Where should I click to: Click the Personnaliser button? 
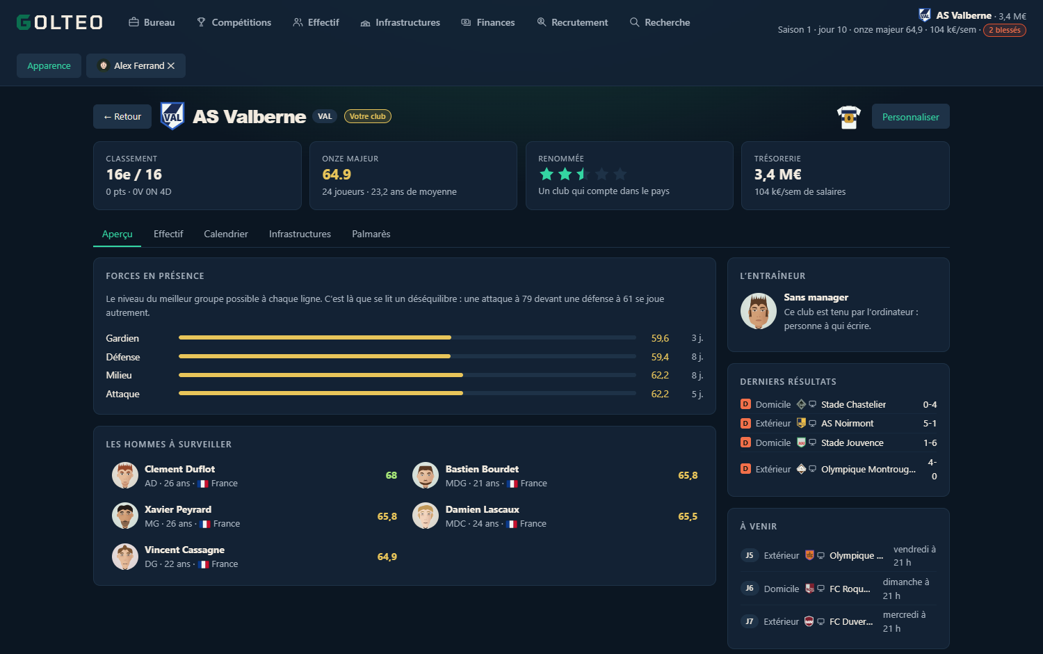pos(911,116)
